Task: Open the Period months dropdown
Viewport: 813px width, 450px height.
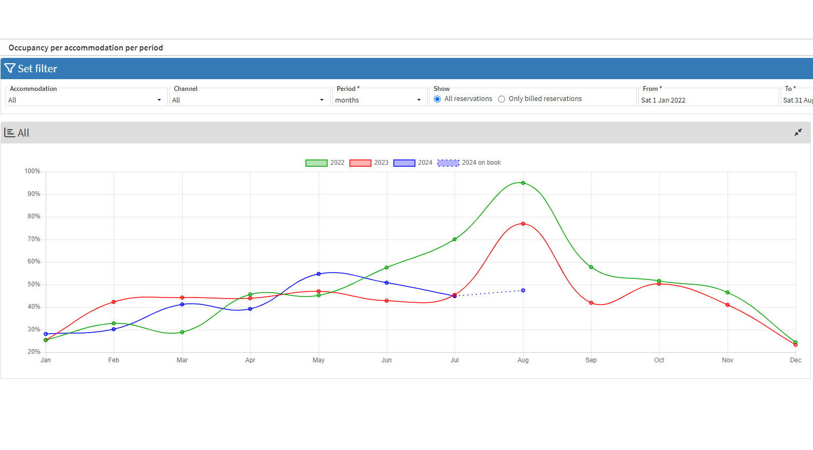Action: [378, 100]
